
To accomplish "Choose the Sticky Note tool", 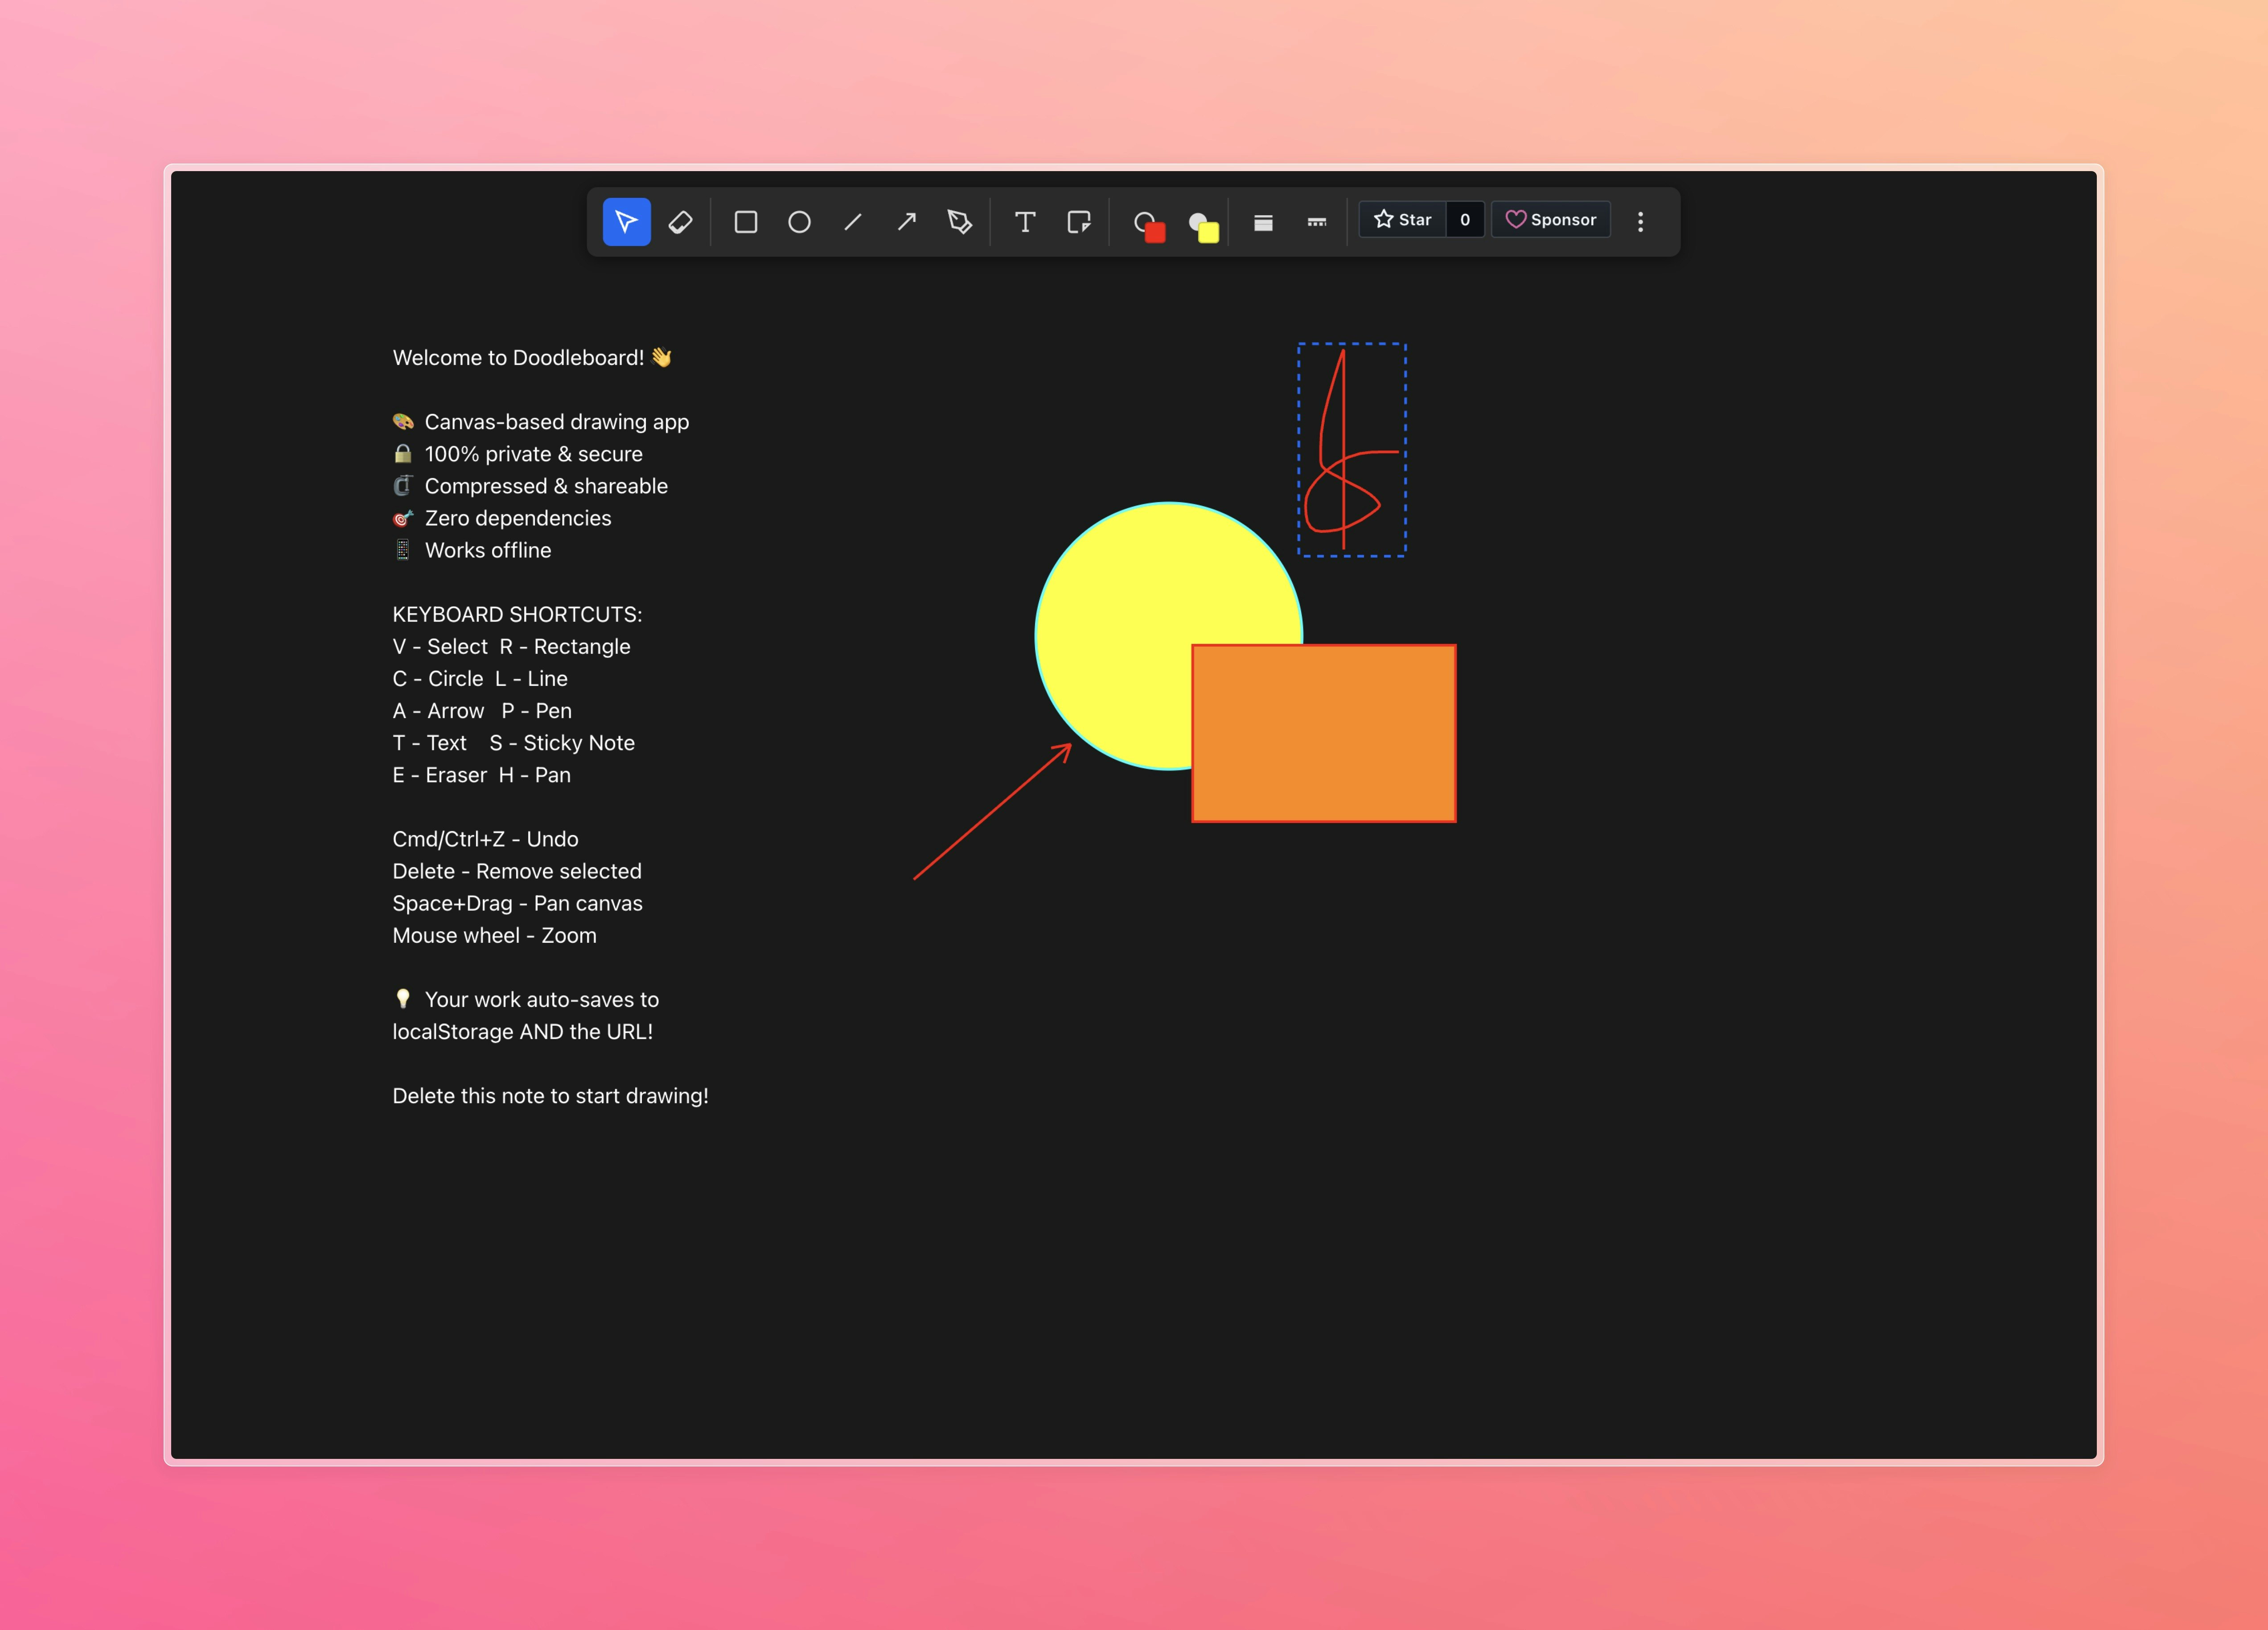I will (1080, 221).
